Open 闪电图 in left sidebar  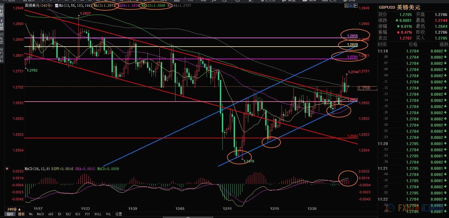pyautogui.click(x=2, y=38)
